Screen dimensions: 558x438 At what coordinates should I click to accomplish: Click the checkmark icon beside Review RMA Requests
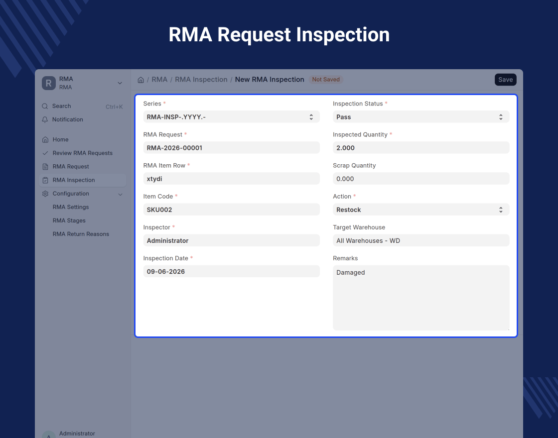[45, 153]
